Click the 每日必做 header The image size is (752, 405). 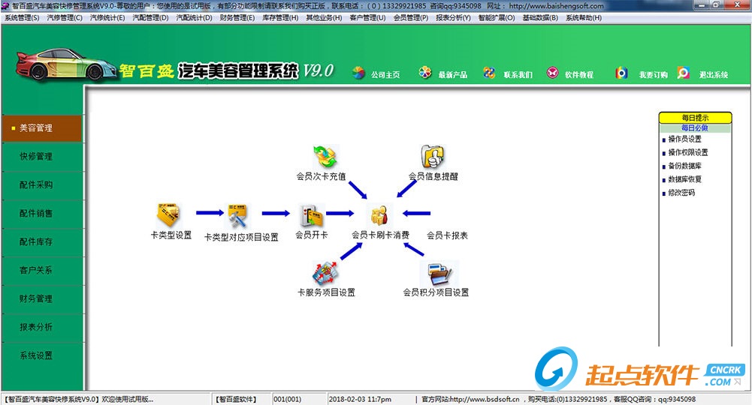tap(695, 128)
